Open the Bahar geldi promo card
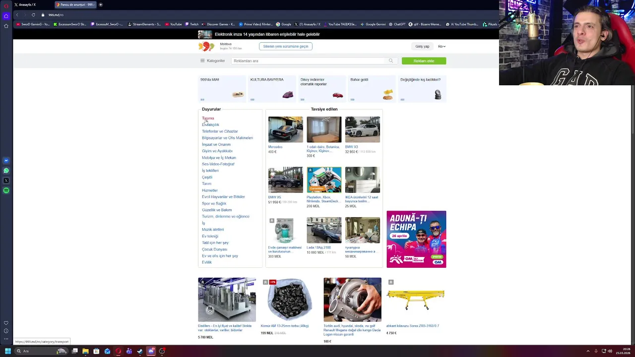The height and width of the screenshot is (357, 635). pyautogui.click(x=372, y=89)
